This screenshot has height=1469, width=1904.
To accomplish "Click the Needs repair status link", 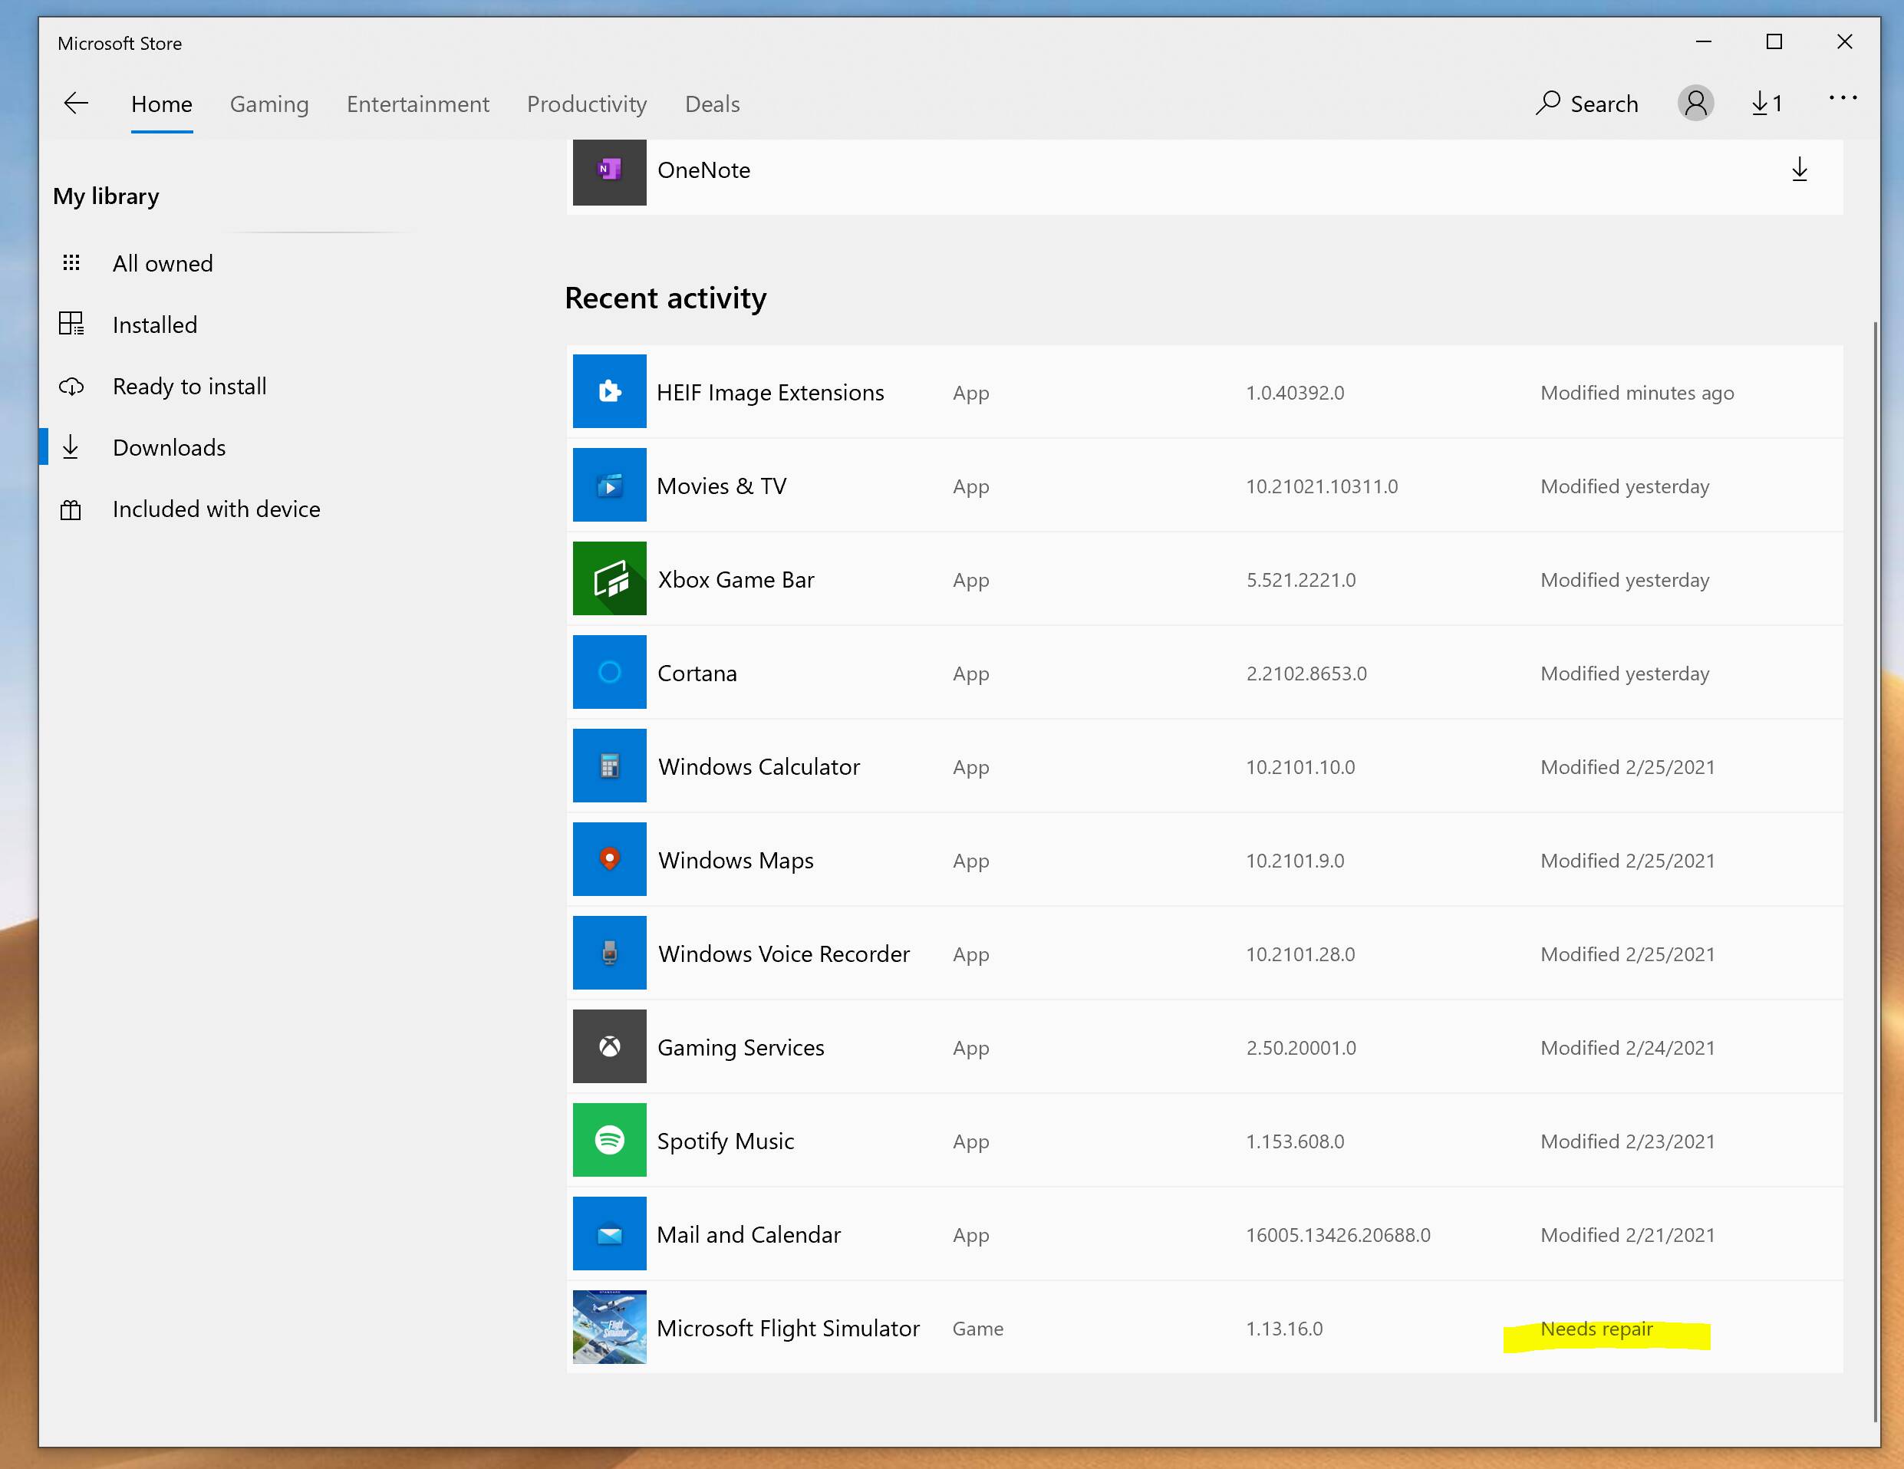I will (1596, 1329).
